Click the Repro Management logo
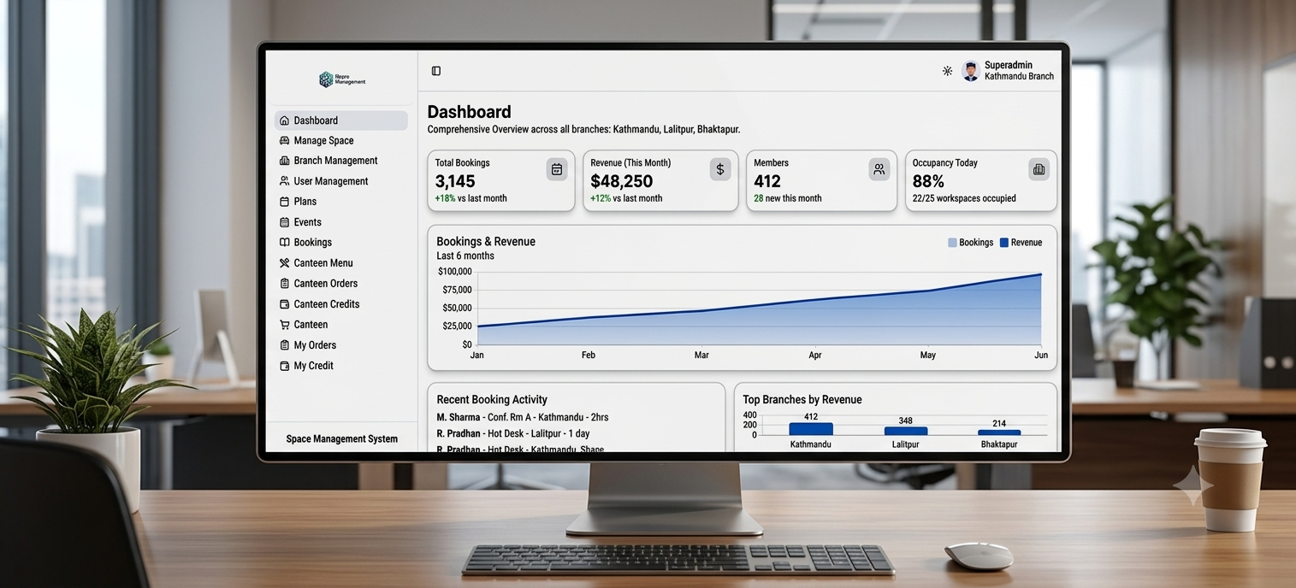This screenshot has width=1296, height=588. (342, 79)
